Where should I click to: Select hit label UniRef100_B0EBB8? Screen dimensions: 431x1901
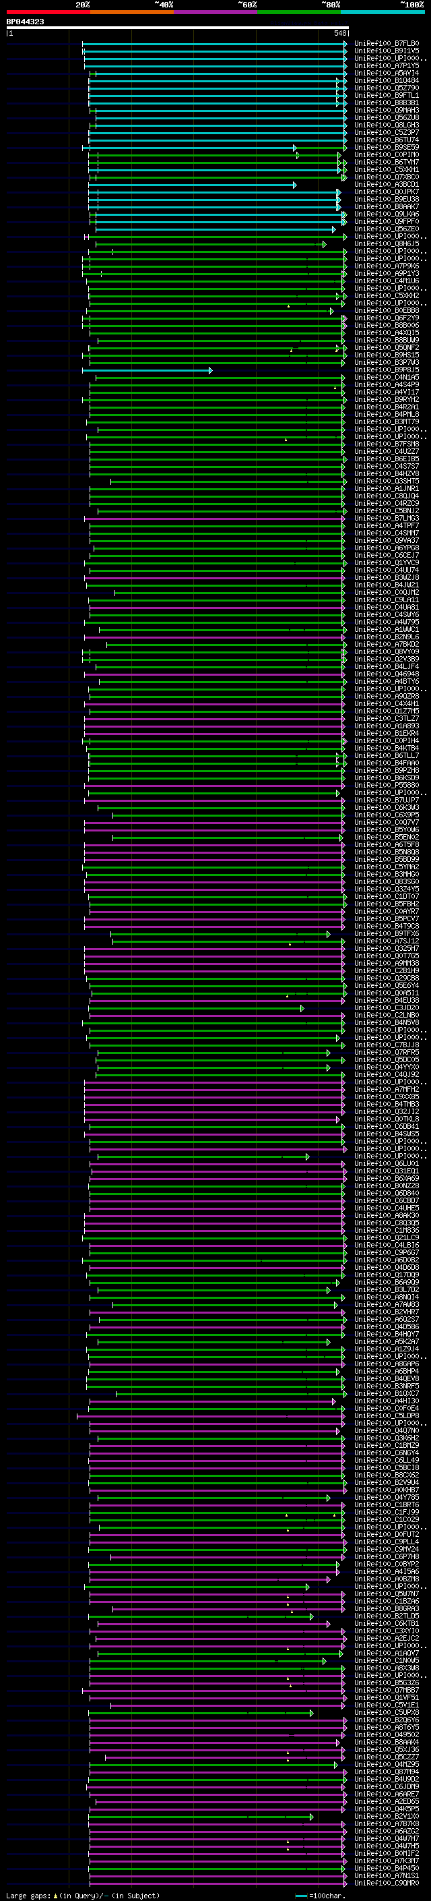pyautogui.click(x=387, y=311)
